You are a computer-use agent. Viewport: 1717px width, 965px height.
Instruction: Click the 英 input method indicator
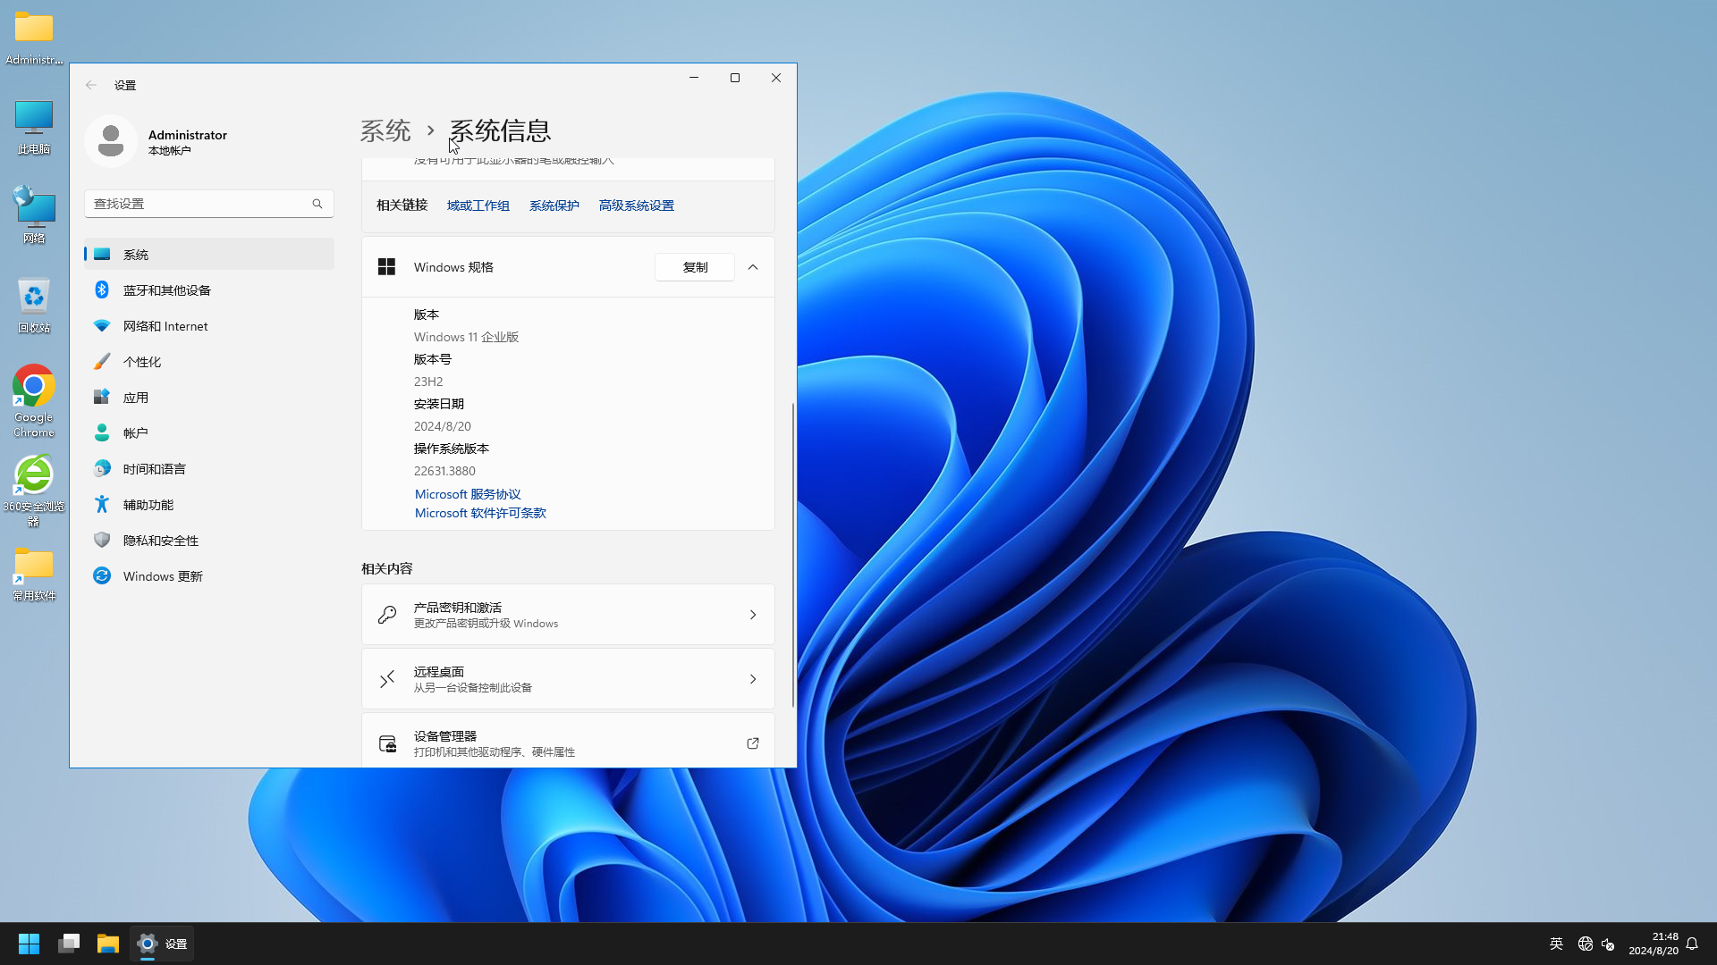[1556, 944]
